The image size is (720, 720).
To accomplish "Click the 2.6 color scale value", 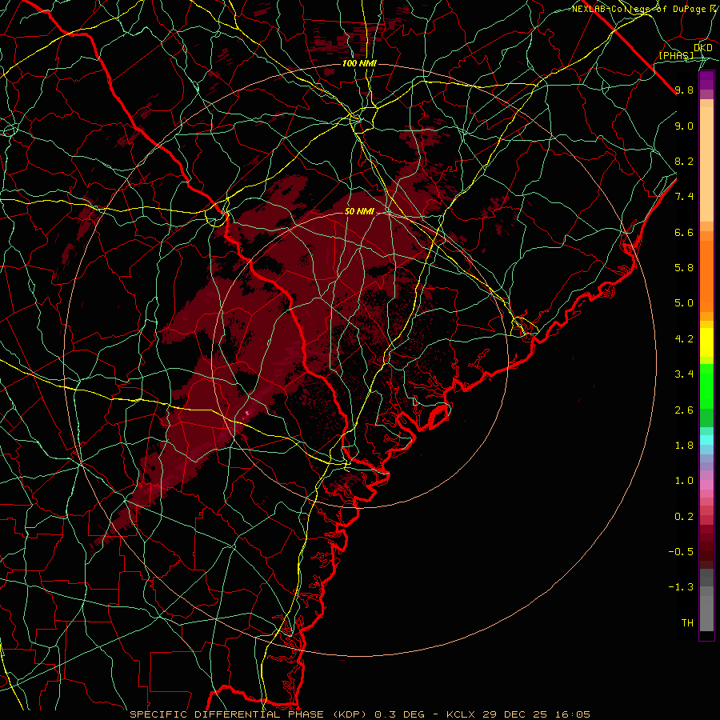I will [x=684, y=410].
